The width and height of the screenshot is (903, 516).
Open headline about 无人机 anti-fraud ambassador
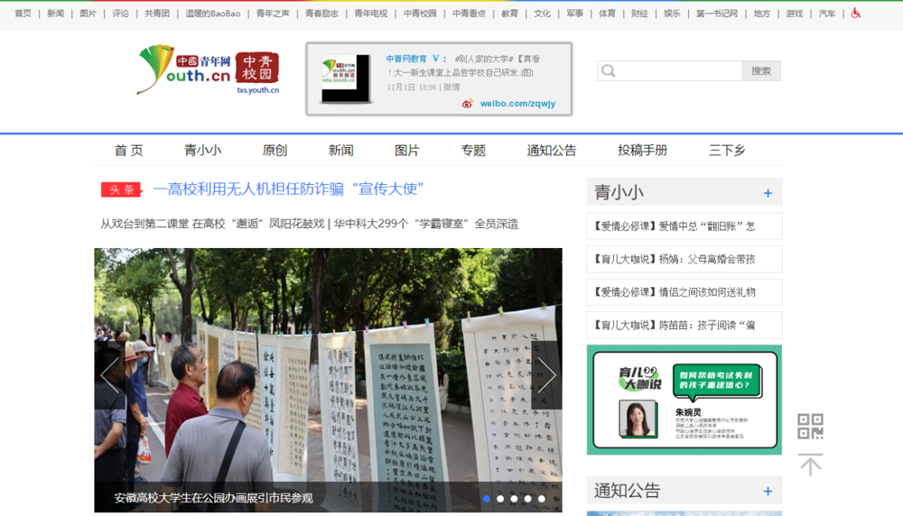[x=288, y=189]
